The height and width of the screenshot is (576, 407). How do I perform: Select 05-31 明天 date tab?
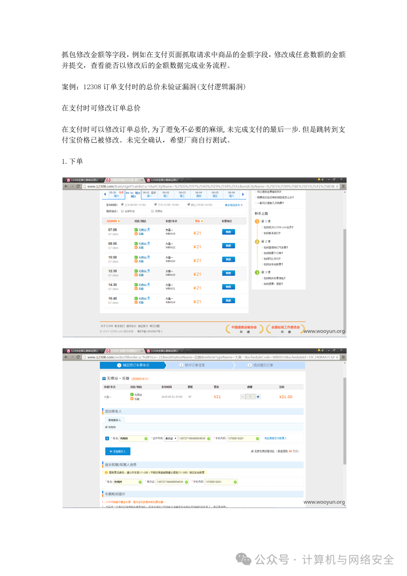click(x=133, y=195)
